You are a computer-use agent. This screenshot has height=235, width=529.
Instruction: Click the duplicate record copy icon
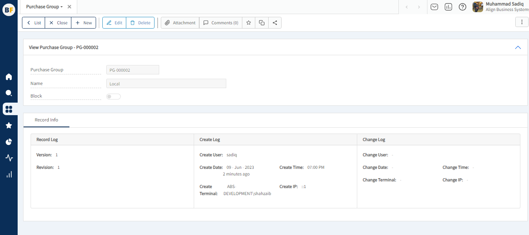262,23
